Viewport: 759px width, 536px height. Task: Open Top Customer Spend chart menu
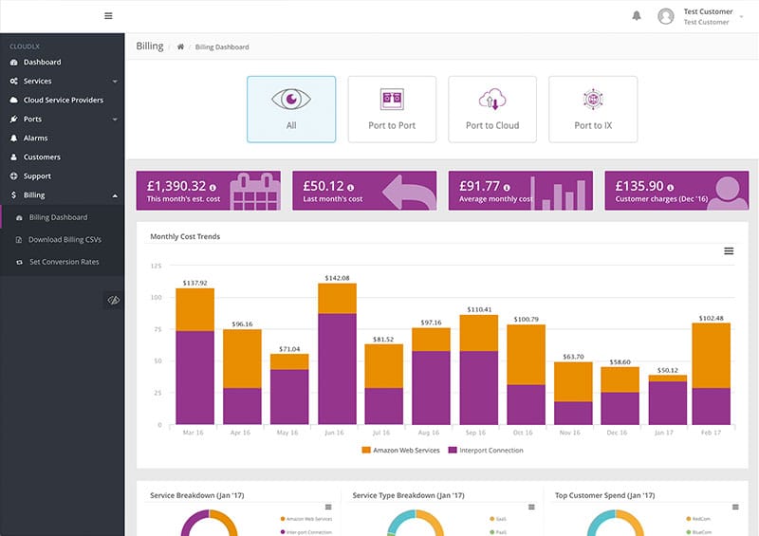735,507
